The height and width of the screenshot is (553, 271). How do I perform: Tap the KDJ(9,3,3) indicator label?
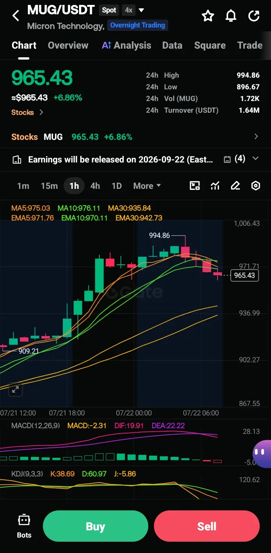coord(27,474)
